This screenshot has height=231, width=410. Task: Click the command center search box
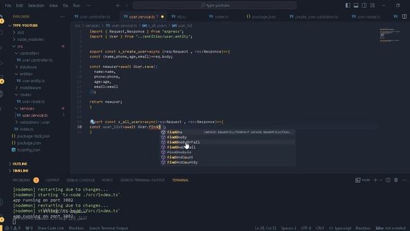click(215, 5)
